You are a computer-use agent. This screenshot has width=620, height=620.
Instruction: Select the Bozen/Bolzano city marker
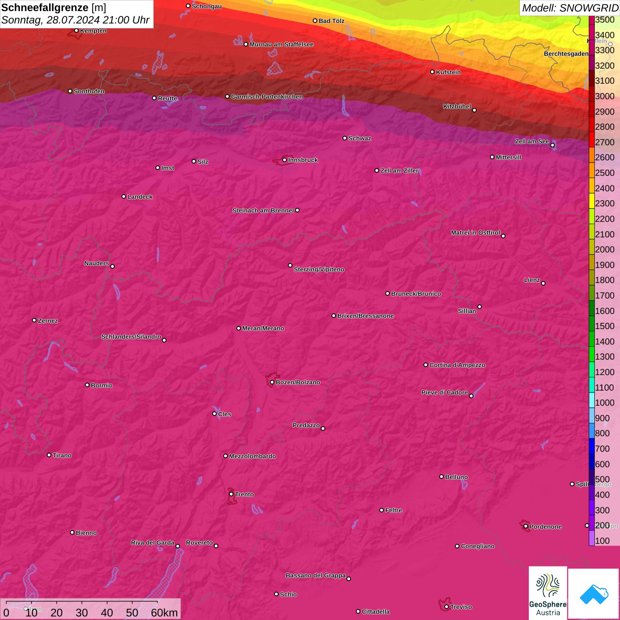(x=272, y=382)
